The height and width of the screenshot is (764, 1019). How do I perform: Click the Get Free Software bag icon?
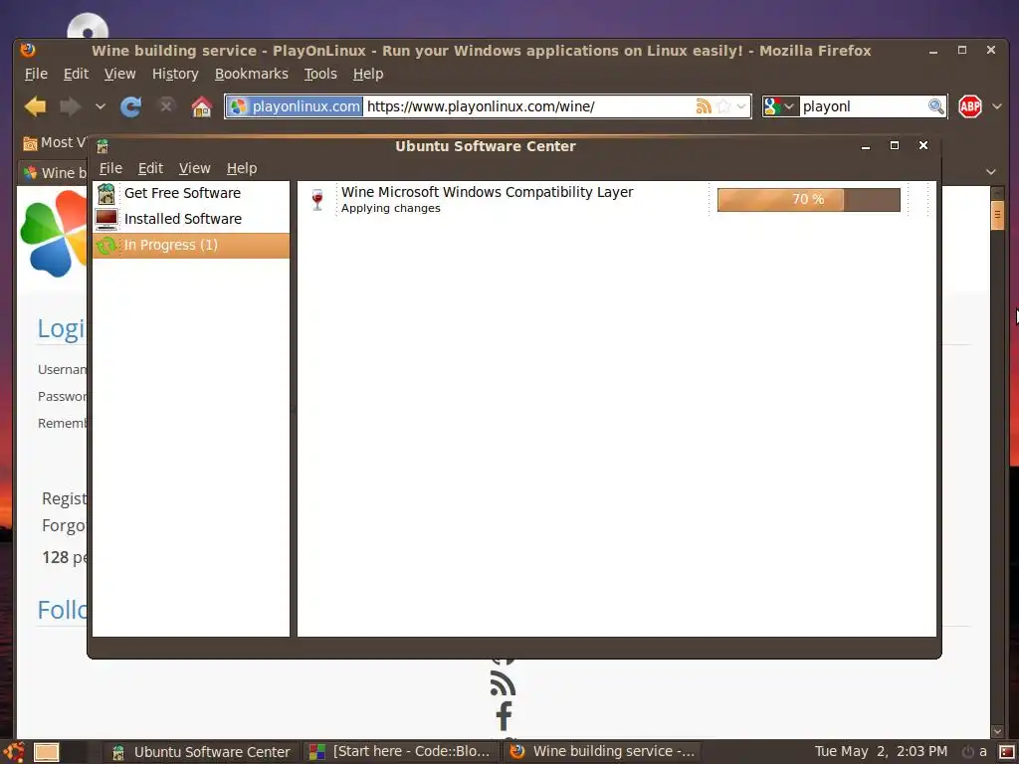[105, 194]
